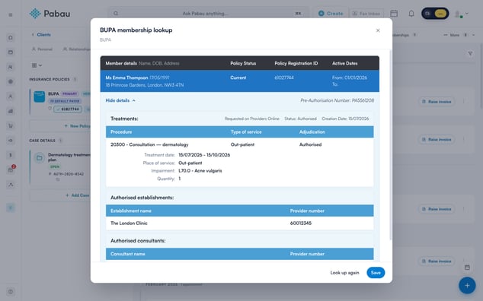Click the Save button
The image size is (483, 301).
click(x=376, y=273)
